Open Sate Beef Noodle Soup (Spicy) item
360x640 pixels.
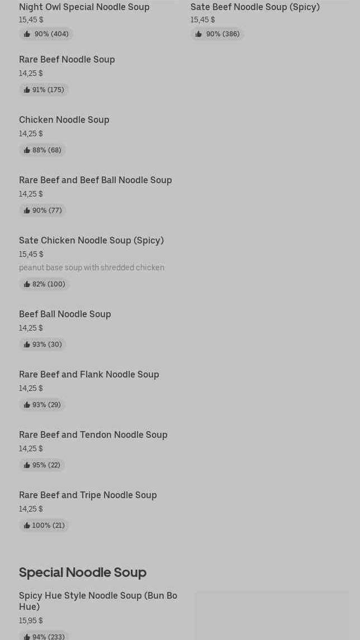(255, 7)
